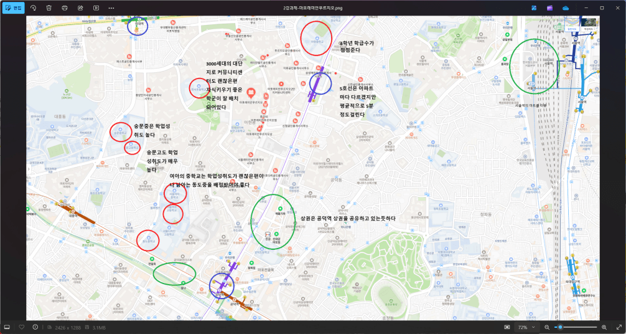Screen dimensions: 626x334
Task: Zoom out with the minus magnifier icon
Action: (x=547, y=327)
